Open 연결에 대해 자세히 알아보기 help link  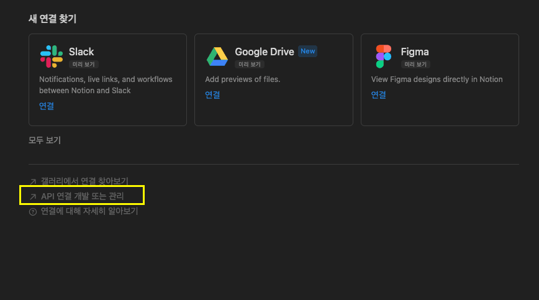click(89, 211)
